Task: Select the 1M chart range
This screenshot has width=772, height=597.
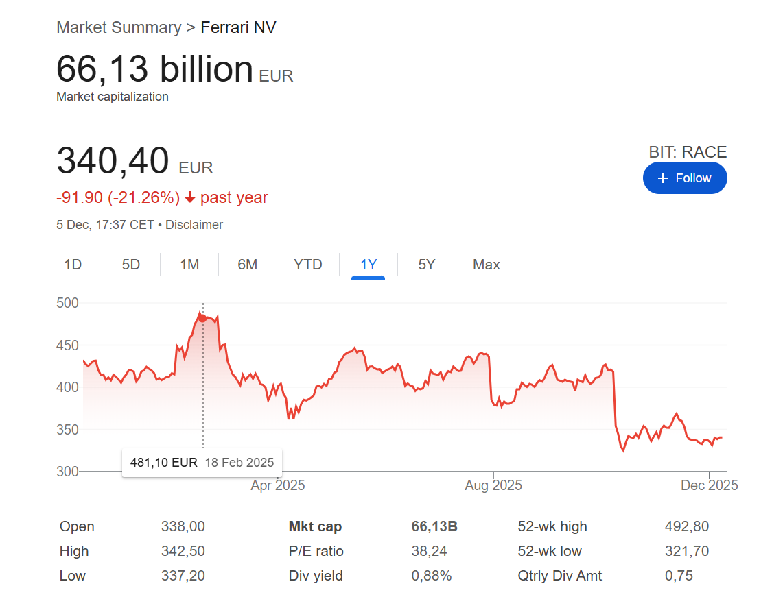Action: [189, 265]
